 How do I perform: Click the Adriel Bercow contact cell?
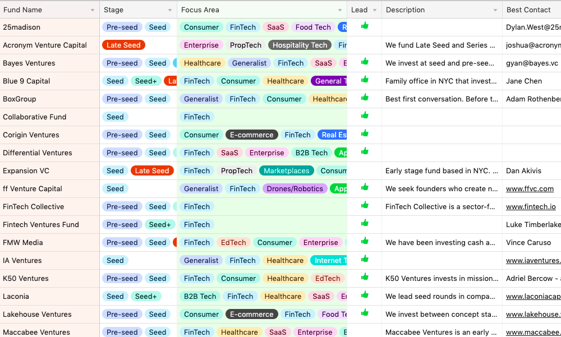[532, 278]
